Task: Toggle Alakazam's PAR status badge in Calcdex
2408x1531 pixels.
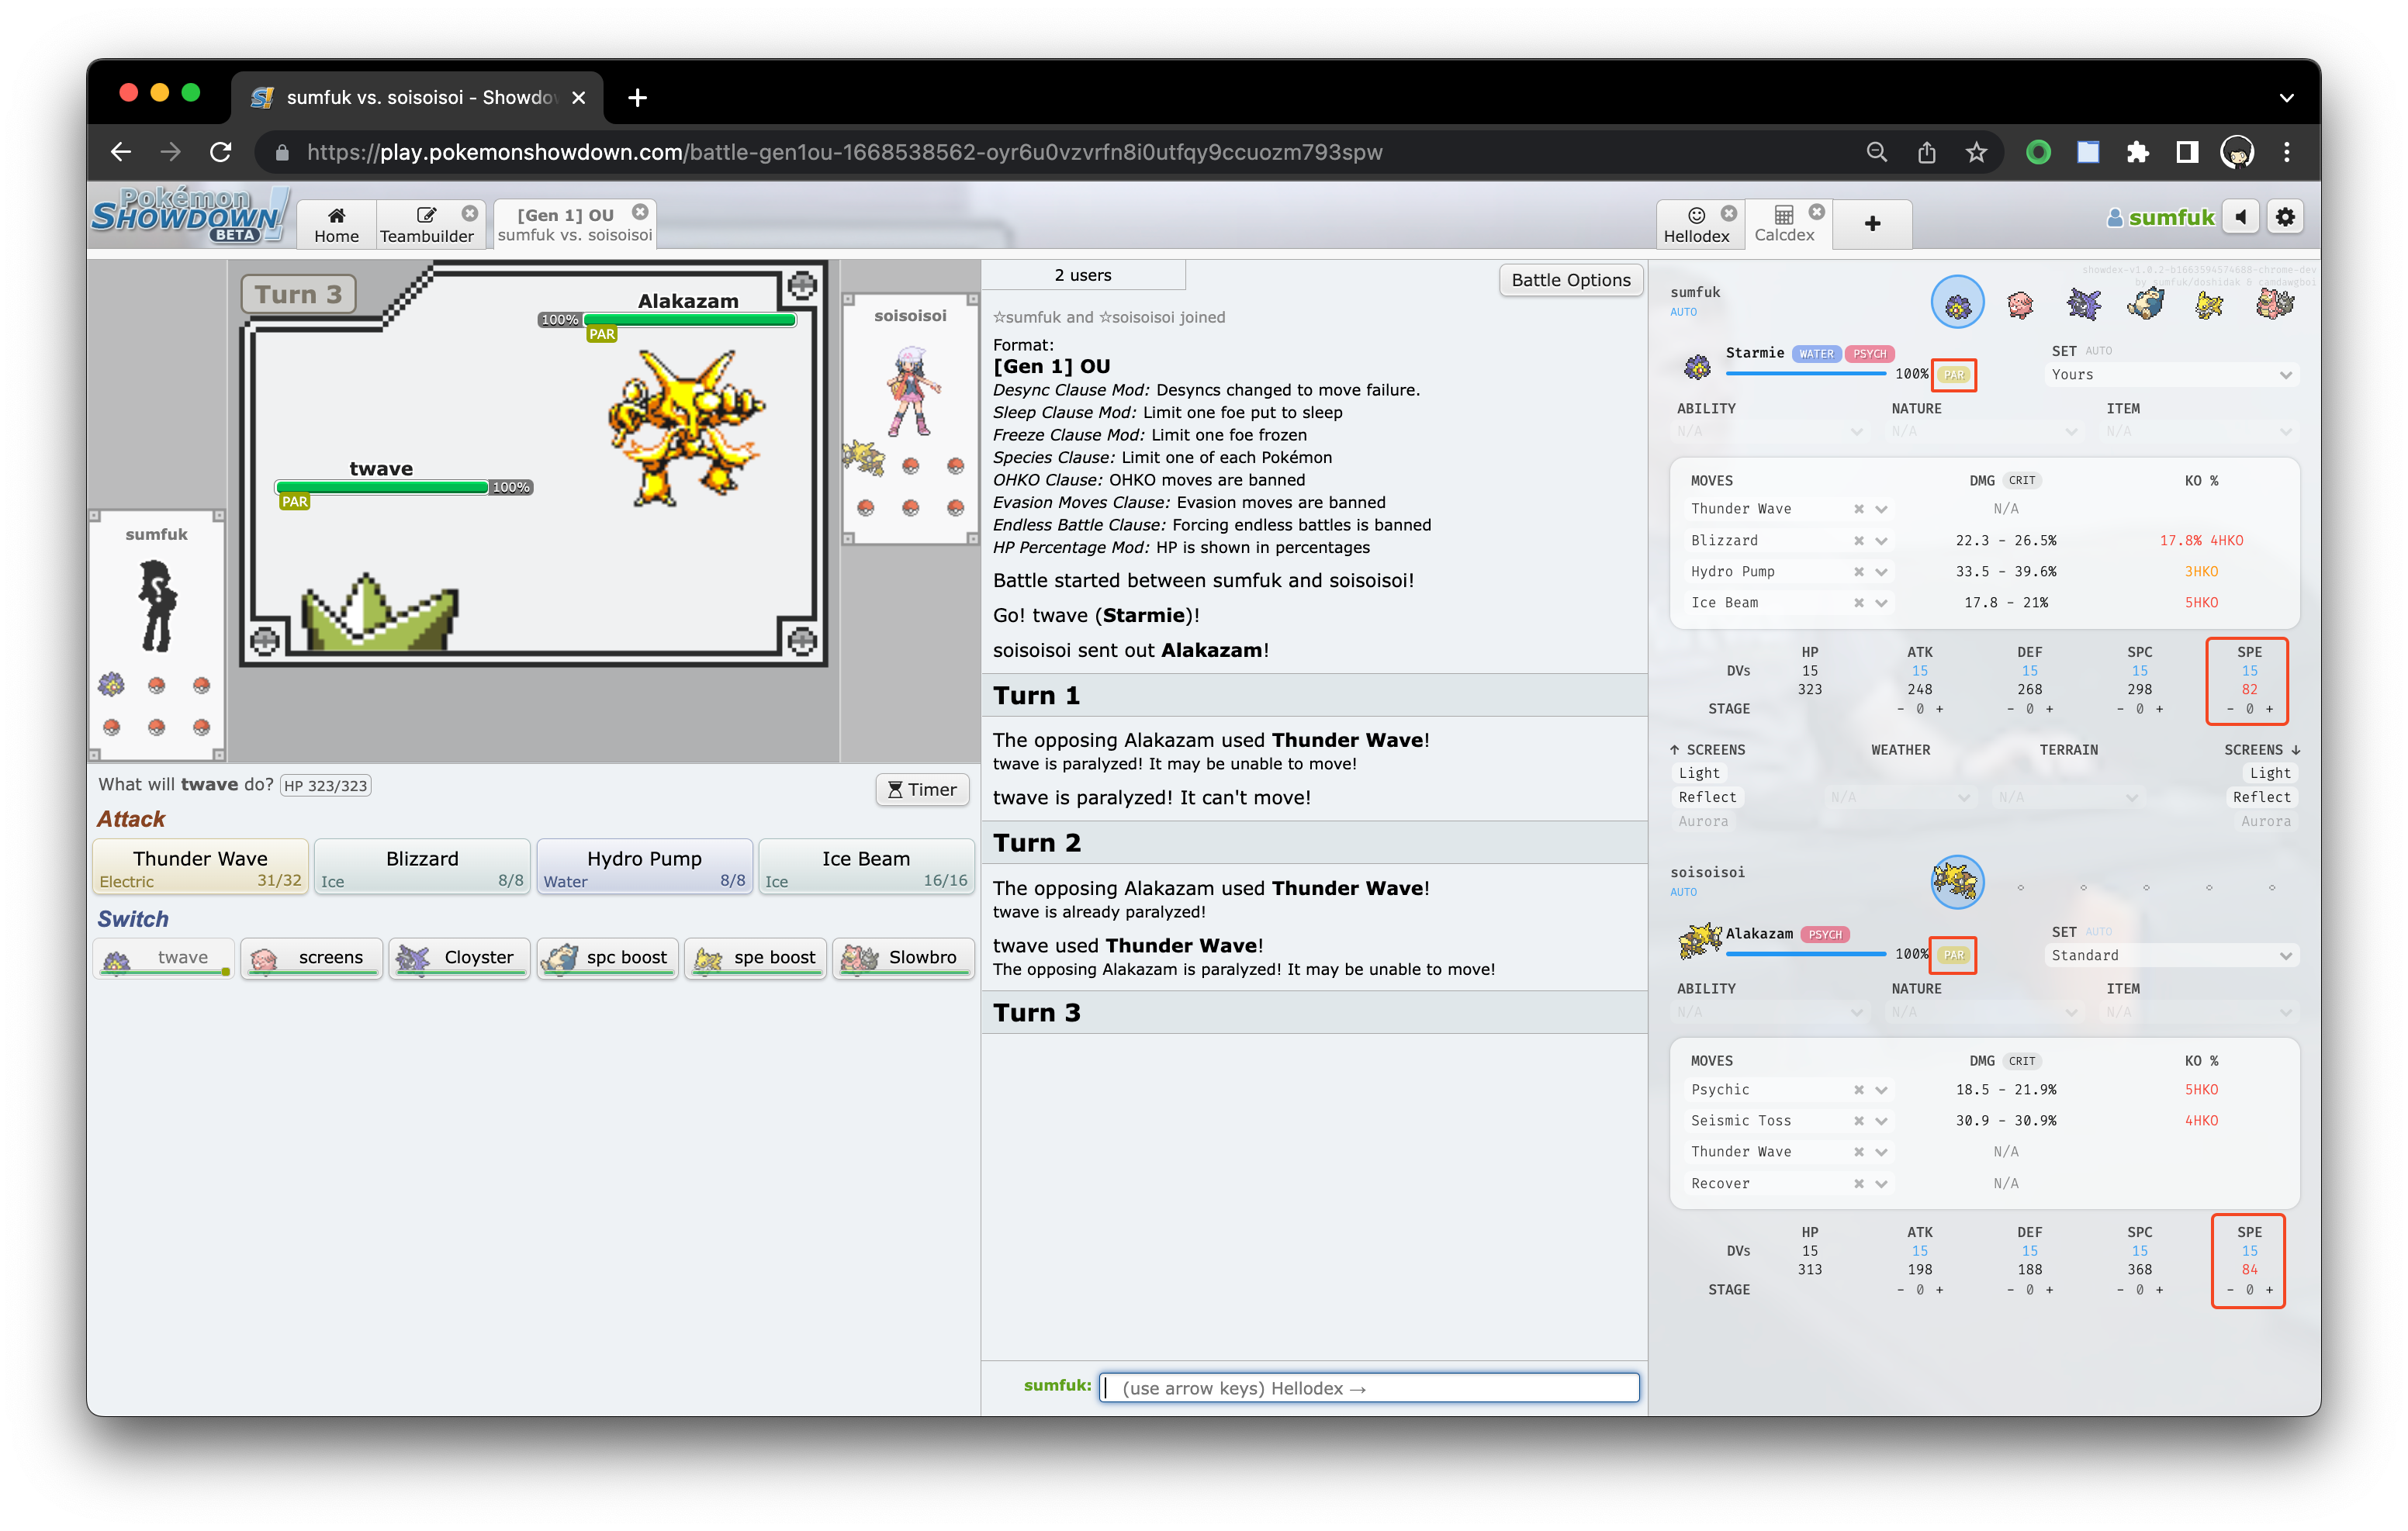Action: coord(1953,955)
